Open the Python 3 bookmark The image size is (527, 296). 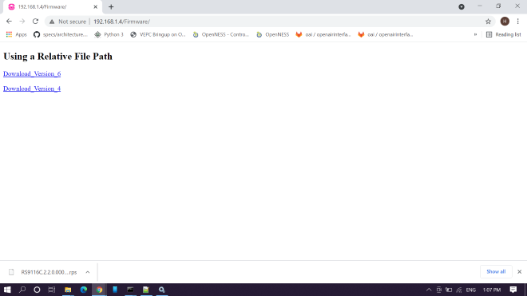tap(109, 34)
